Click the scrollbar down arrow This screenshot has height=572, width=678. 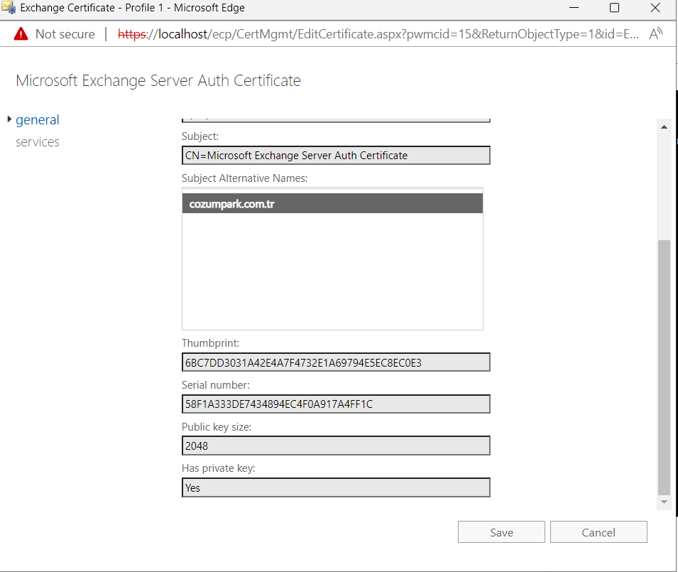pos(664,502)
